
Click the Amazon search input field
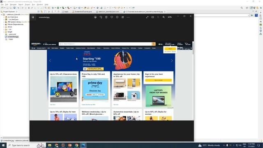pos(107,44)
